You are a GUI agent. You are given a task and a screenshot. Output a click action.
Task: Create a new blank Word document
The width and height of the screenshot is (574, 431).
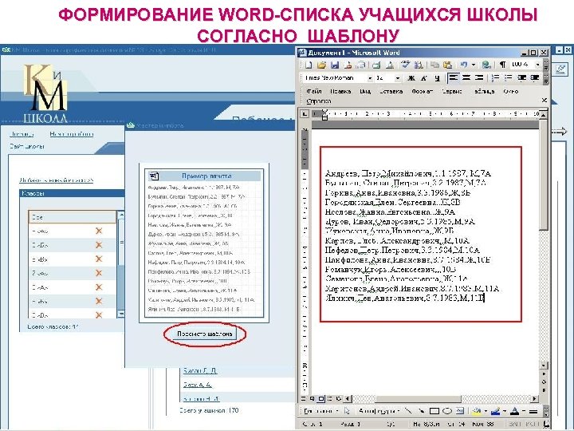[309, 65]
